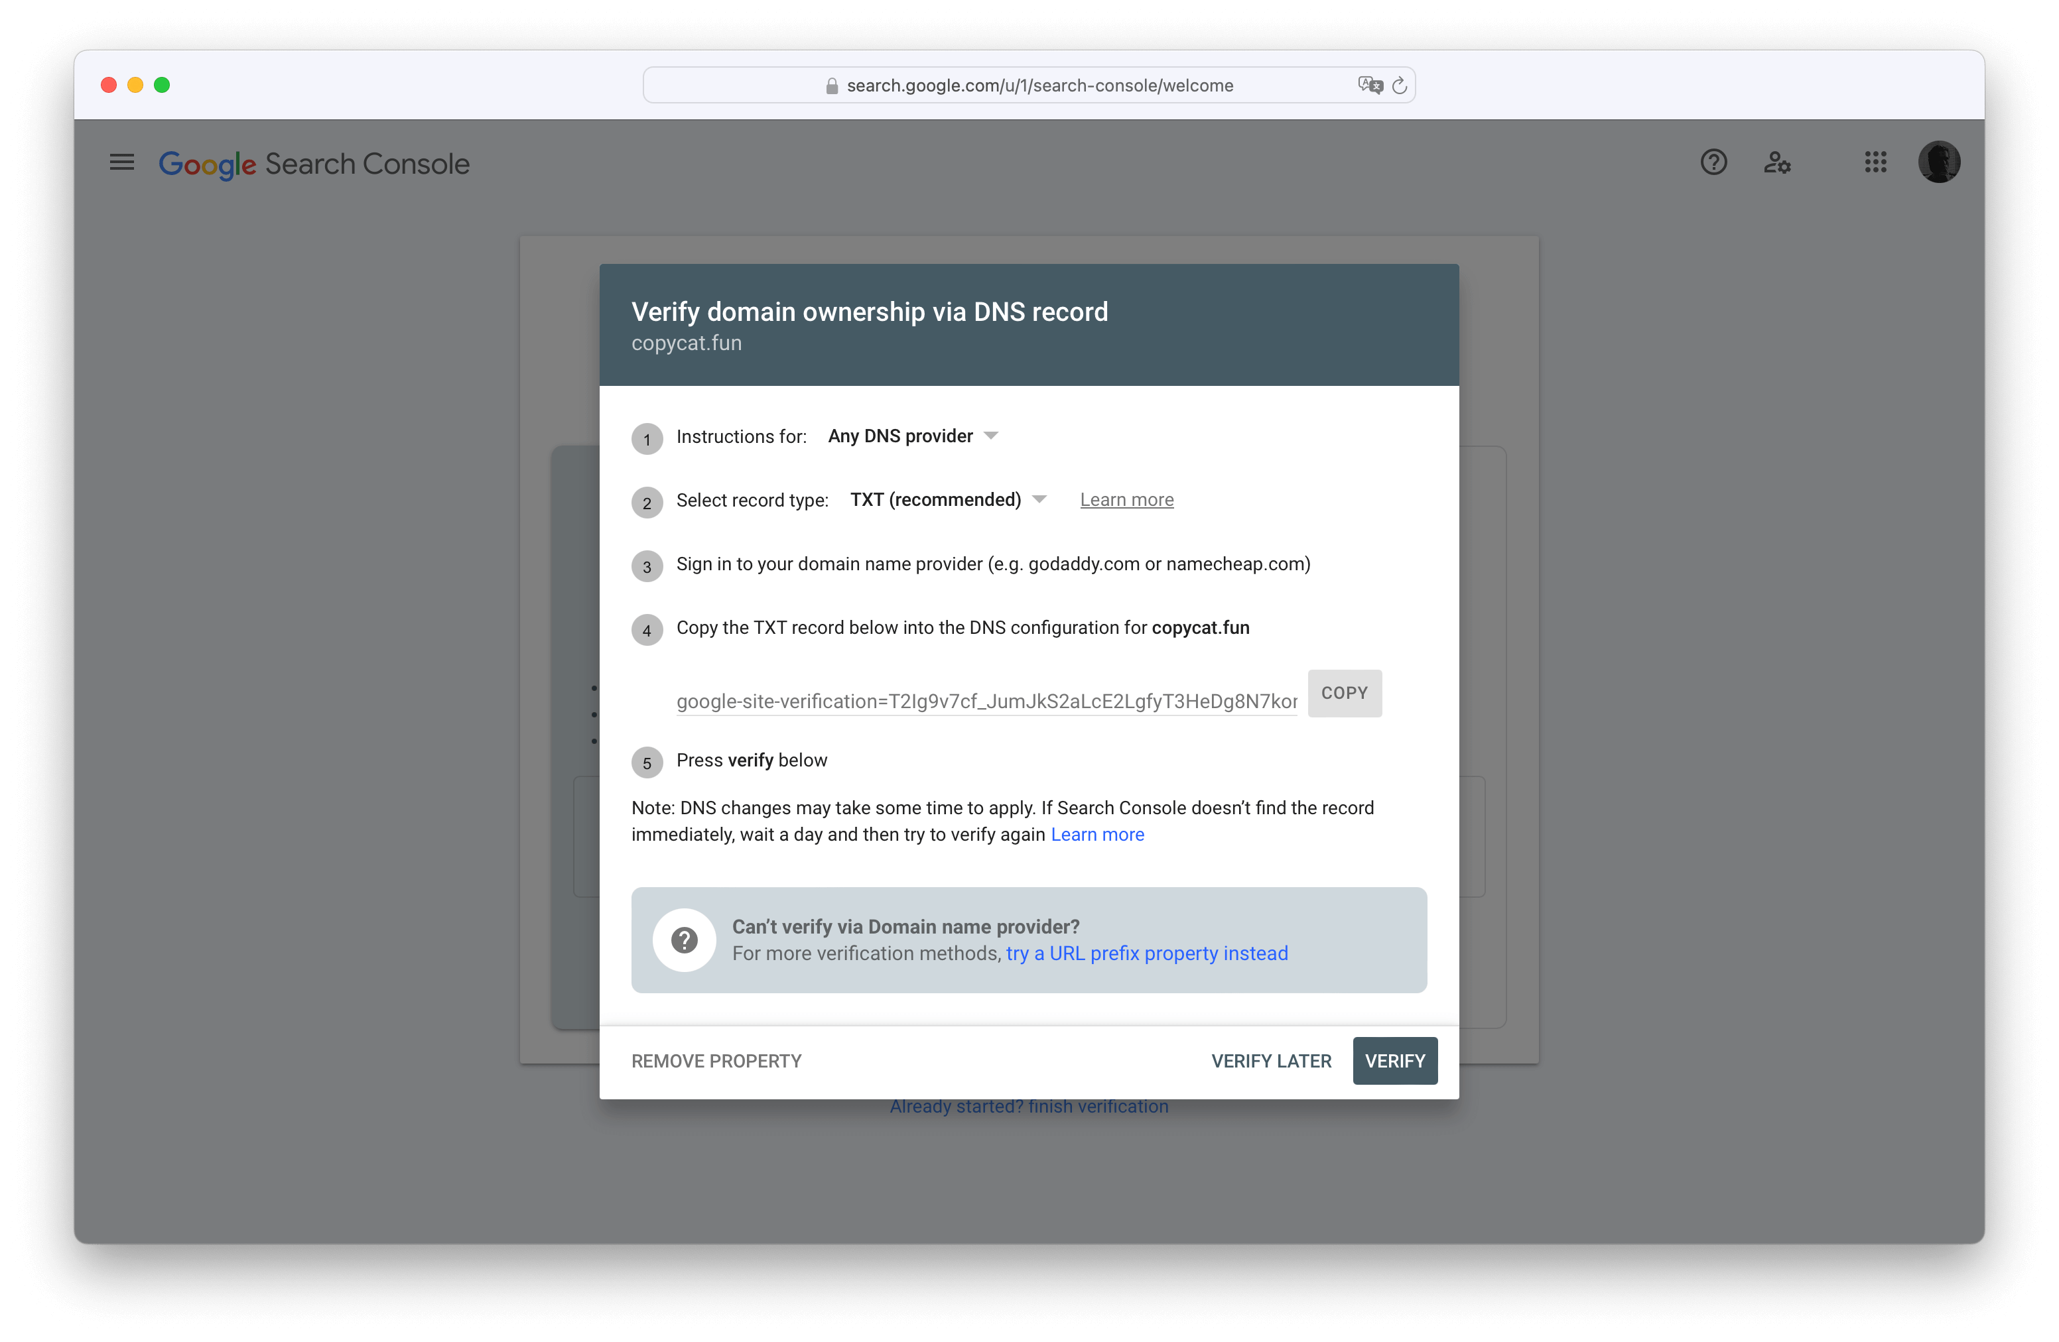The width and height of the screenshot is (2059, 1342).
Task: Click the Google Search Console logo
Action: pos(314,163)
